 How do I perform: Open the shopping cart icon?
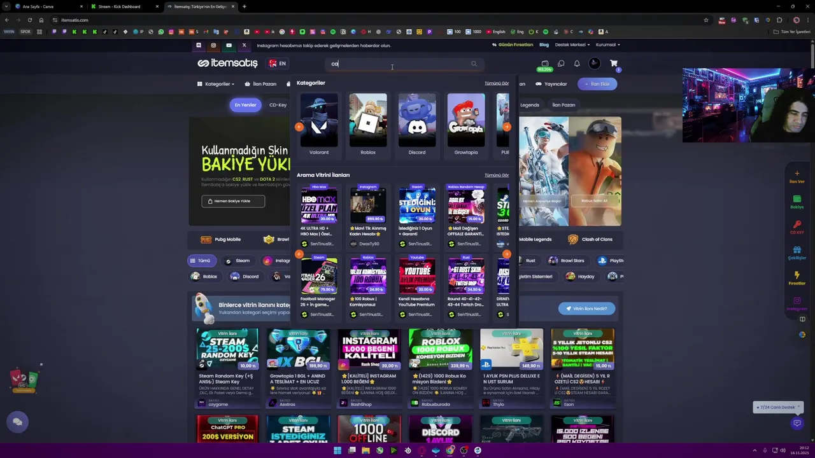pyautogui.click(x=614, y=64)
